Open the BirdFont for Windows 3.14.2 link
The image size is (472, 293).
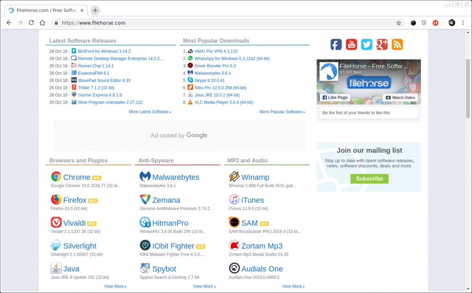click(x=104, y=52)
